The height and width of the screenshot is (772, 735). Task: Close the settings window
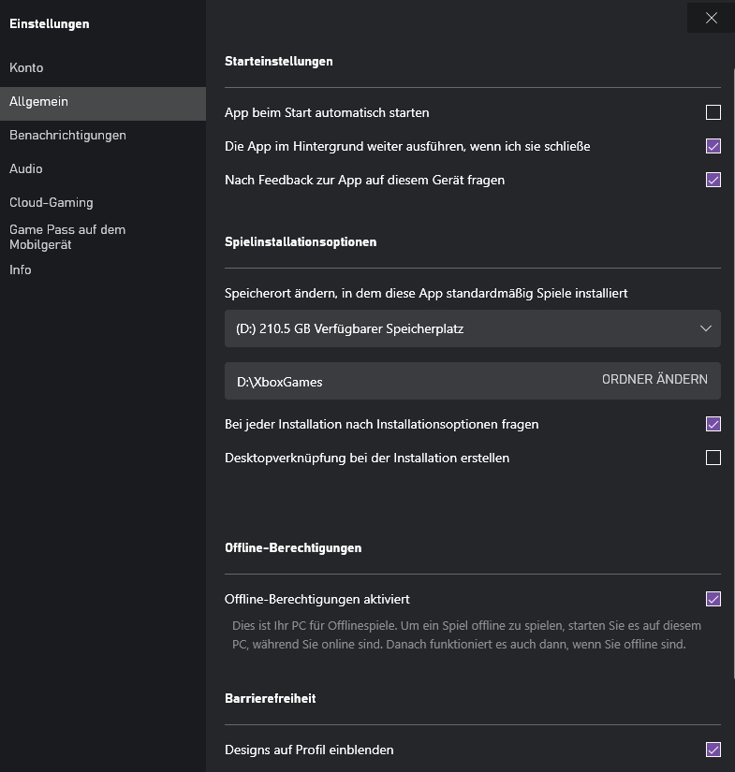pyautogui.click(x=710, y=17)
